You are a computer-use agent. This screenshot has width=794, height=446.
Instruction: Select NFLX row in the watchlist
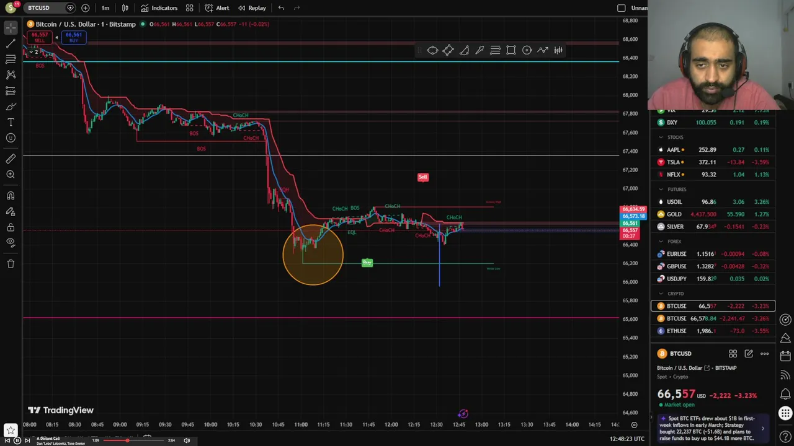click(713, 175)
